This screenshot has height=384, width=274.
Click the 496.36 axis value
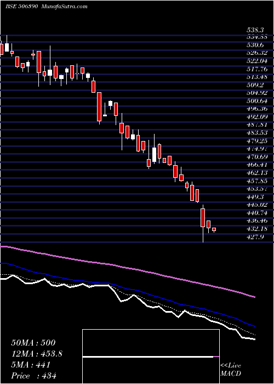(x=257, y=109)
